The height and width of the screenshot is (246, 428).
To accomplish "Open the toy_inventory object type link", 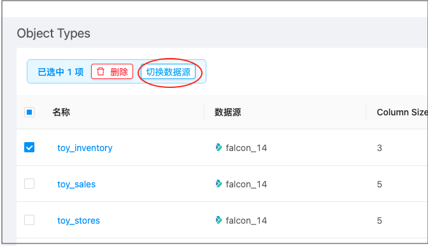I will pos(85,148).
